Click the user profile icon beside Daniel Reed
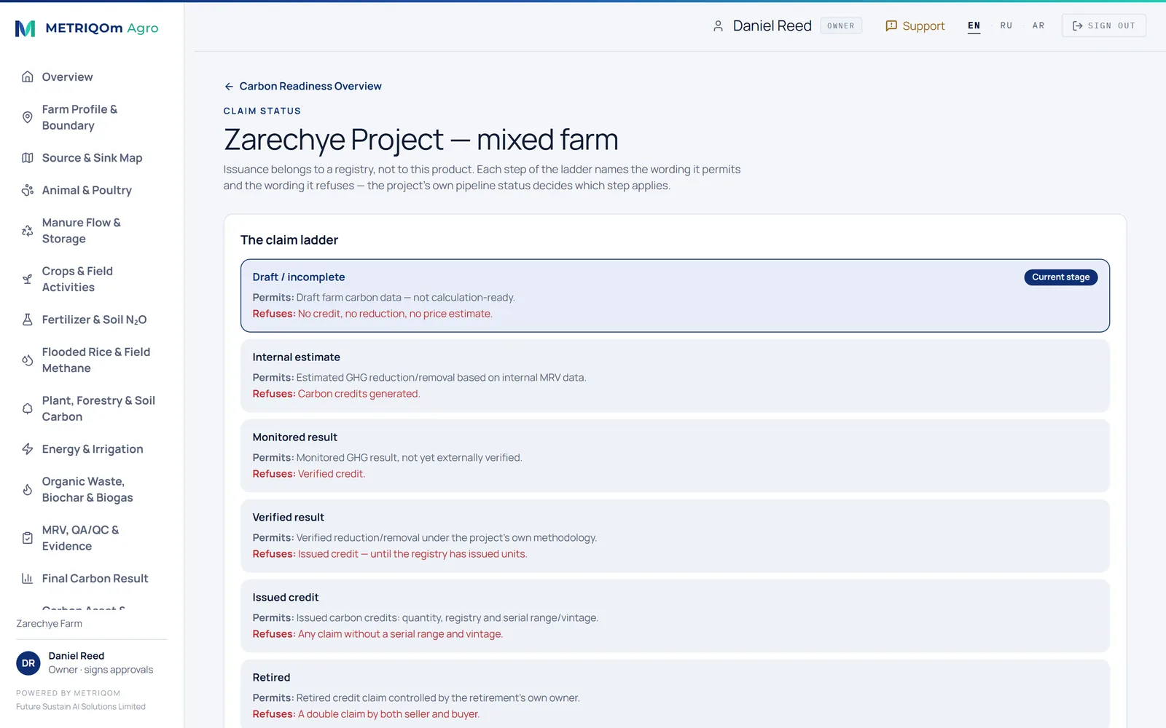The image size is (1166, 728). tap(718, 26)
